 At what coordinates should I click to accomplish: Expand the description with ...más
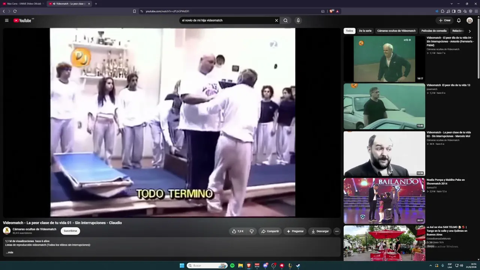[9, 252]
